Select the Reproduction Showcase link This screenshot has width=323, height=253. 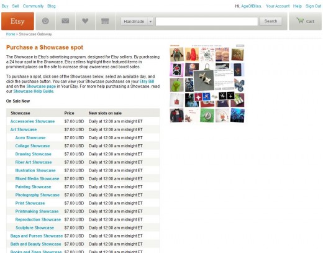38,219
